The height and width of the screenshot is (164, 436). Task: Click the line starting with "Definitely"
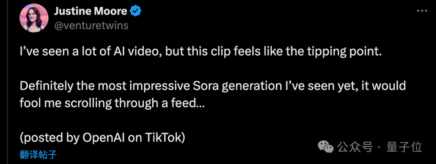click(212, 86)
